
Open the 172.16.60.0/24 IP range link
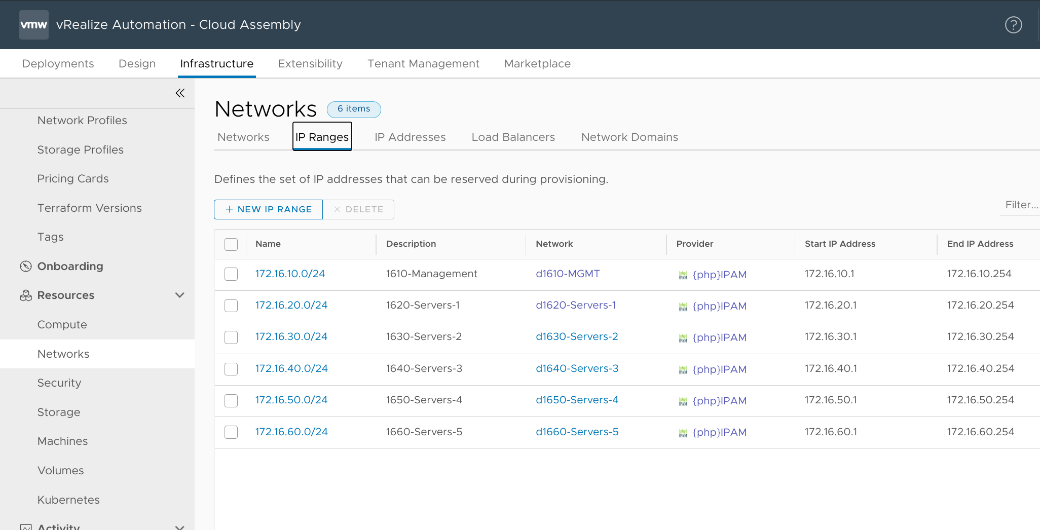pos(291,432)
